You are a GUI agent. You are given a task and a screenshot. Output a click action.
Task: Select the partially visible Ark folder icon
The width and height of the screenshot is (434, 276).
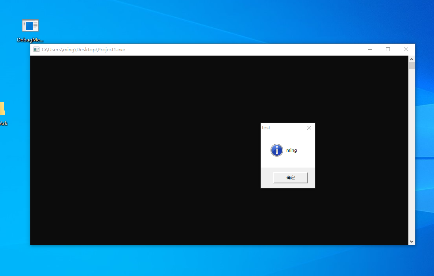click(2, 109)
